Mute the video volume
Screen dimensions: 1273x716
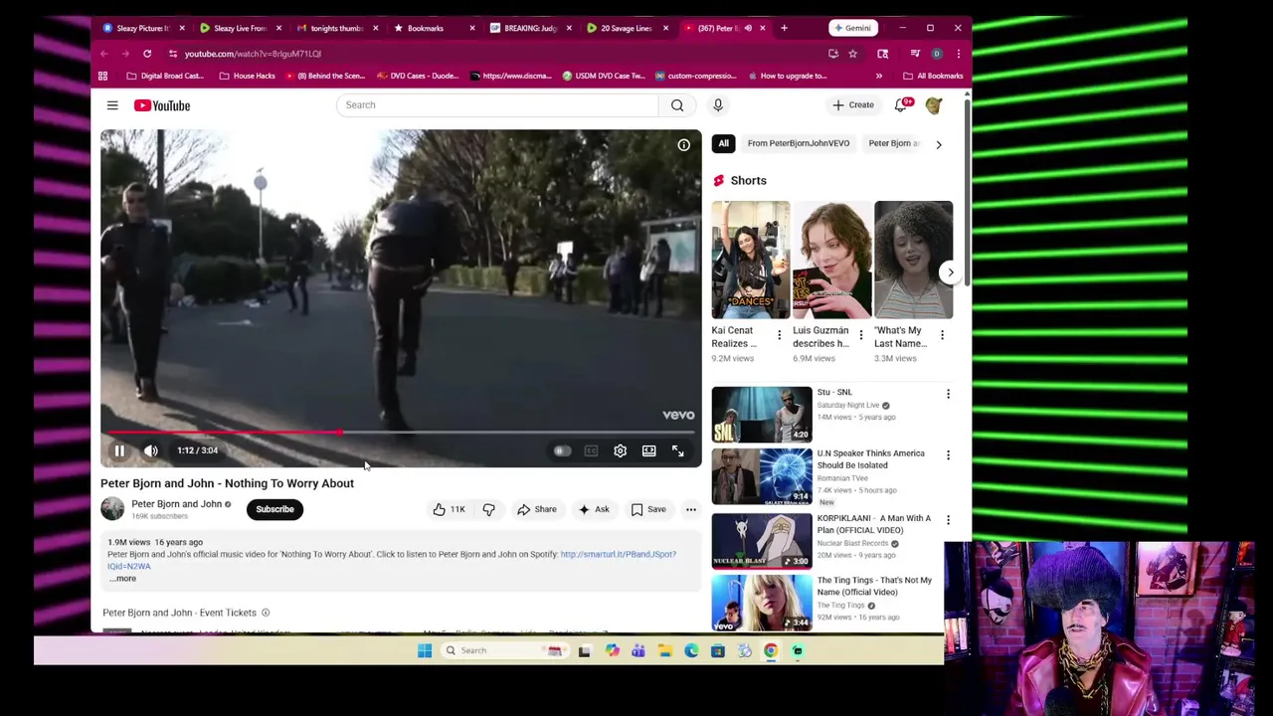[x=151, y=450]
